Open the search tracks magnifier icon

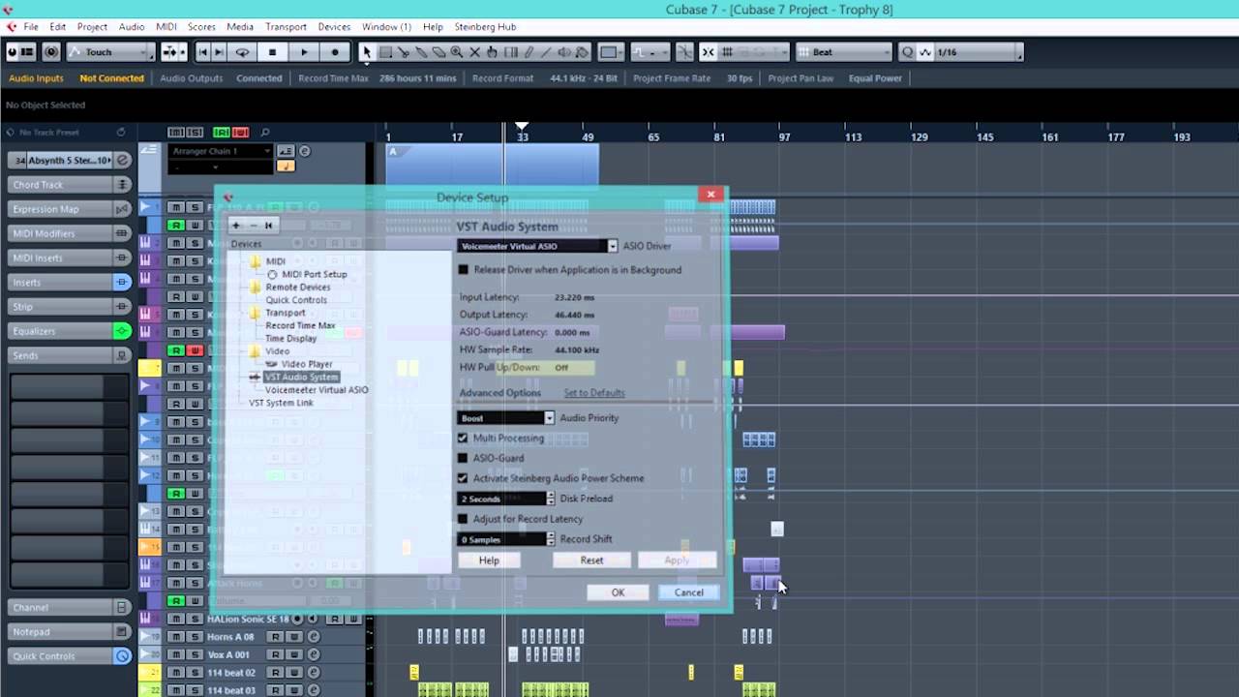pos(264,132)
